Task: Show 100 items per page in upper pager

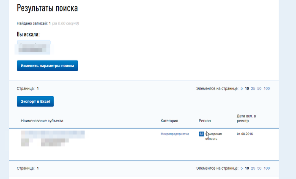Action: point(267,89)
